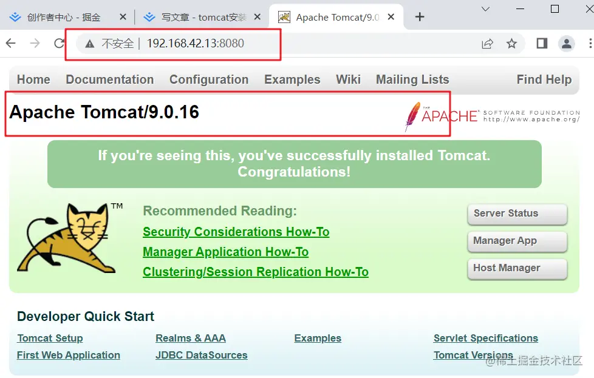The image size is (594, 378).
Task: Click the Server Status button
Action: [517, 214]
